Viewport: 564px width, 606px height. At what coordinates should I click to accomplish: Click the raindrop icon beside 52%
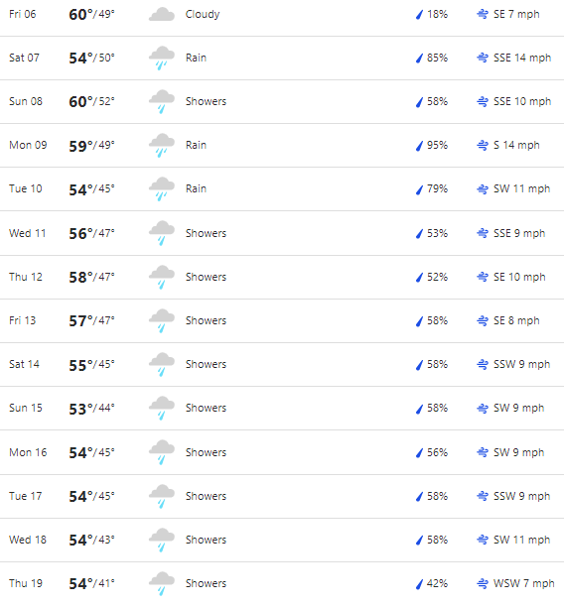[419, 278]
